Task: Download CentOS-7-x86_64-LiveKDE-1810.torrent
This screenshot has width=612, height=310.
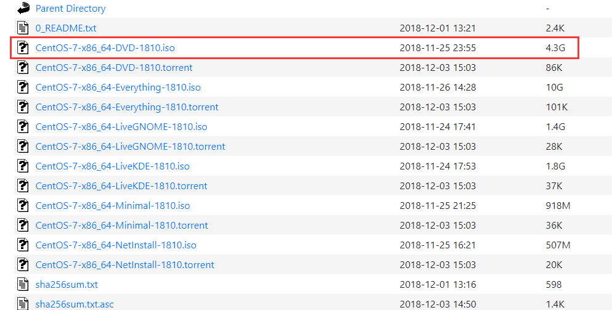Action: pos(121,186)
